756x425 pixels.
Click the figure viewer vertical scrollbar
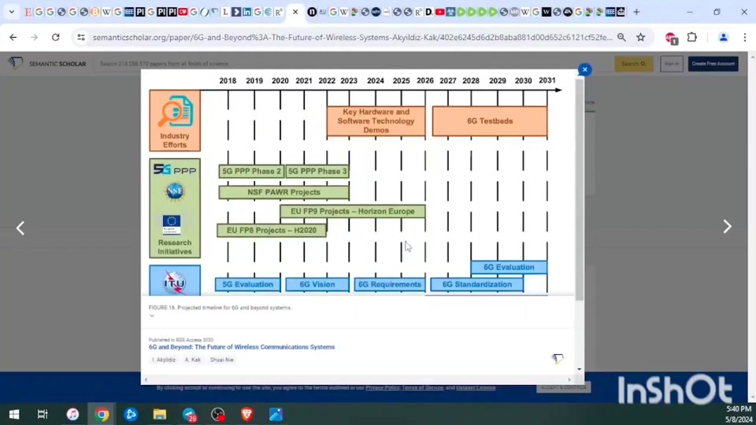(580, 189)
